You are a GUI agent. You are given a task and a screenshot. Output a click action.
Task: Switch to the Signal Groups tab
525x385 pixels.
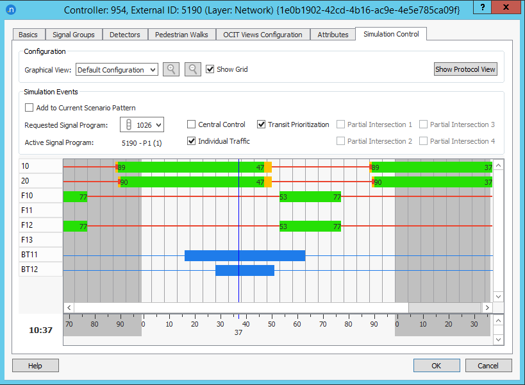pos(74,35)
